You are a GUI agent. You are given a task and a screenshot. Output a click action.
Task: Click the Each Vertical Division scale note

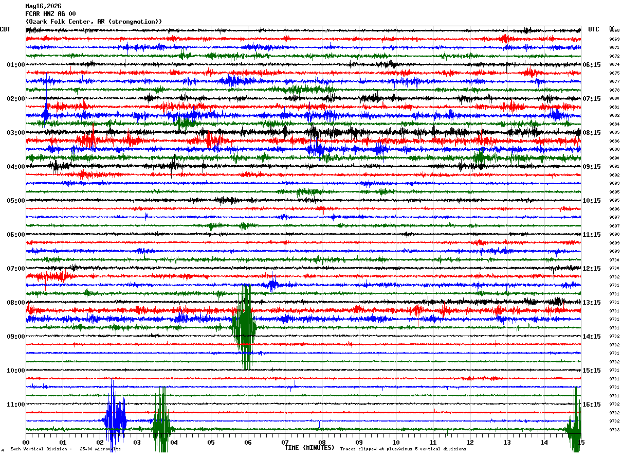tap(65, 449)
